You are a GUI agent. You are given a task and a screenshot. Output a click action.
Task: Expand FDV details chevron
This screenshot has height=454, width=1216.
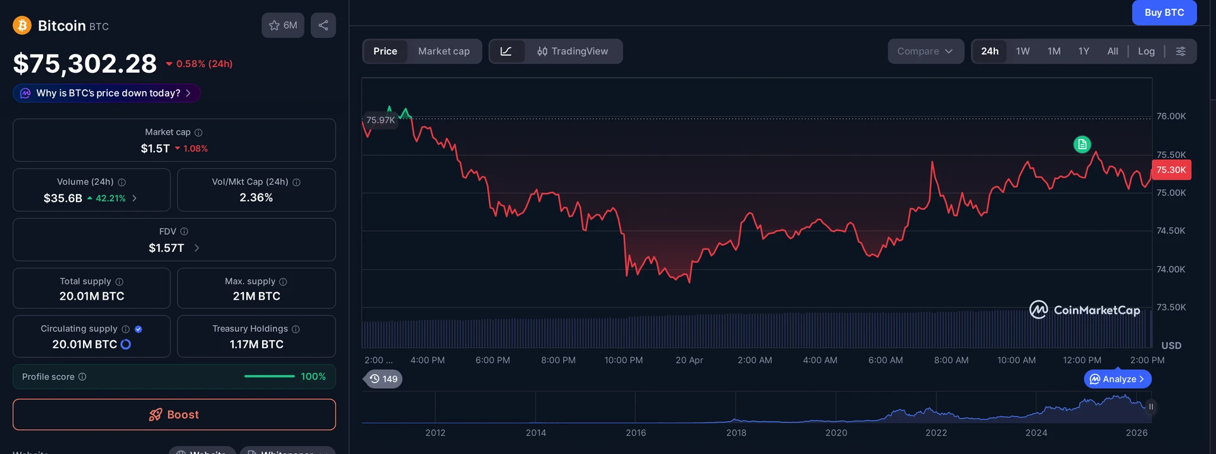click(196, 248)
